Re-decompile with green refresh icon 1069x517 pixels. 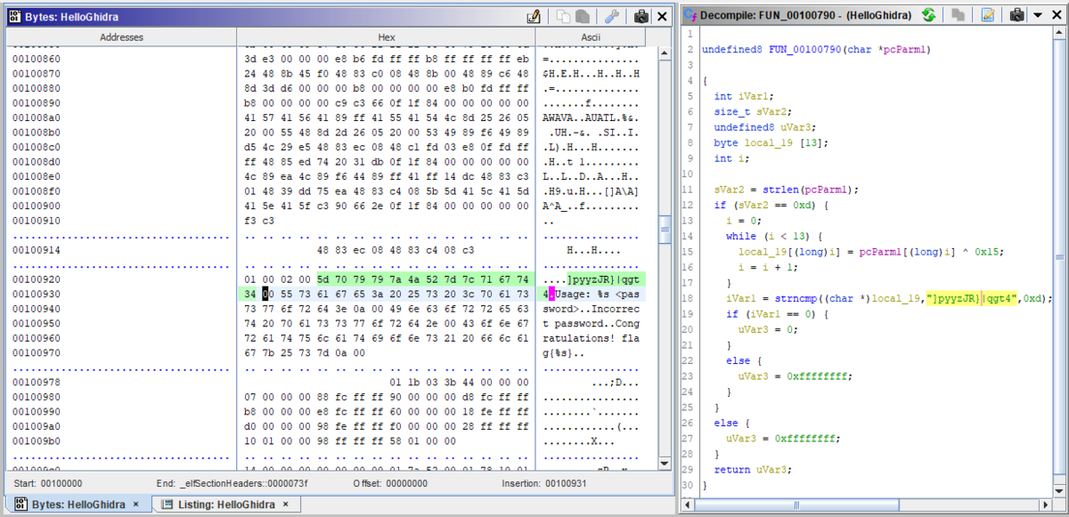(928, 15)
